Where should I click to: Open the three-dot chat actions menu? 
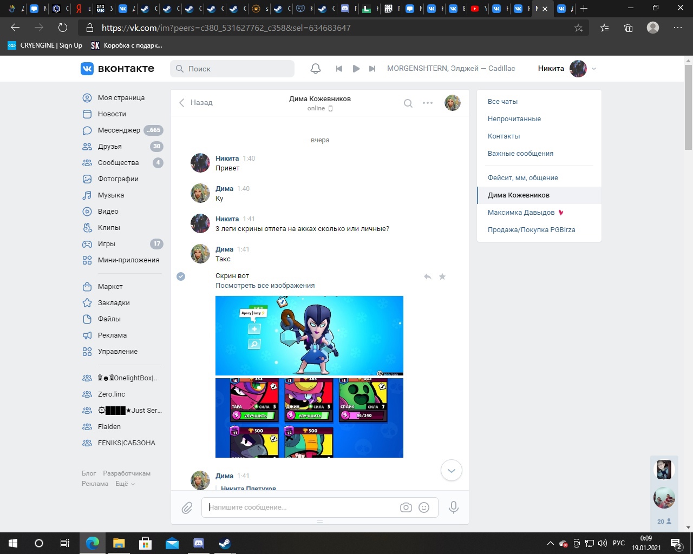tap(428, 103)
